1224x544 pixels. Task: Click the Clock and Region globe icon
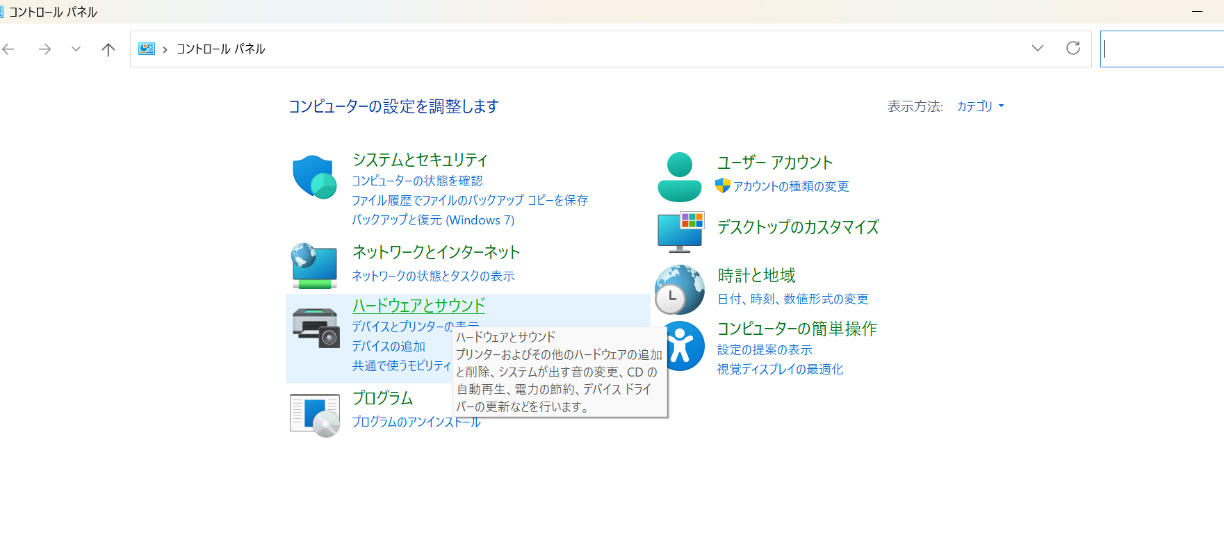(x=679, y=289)
